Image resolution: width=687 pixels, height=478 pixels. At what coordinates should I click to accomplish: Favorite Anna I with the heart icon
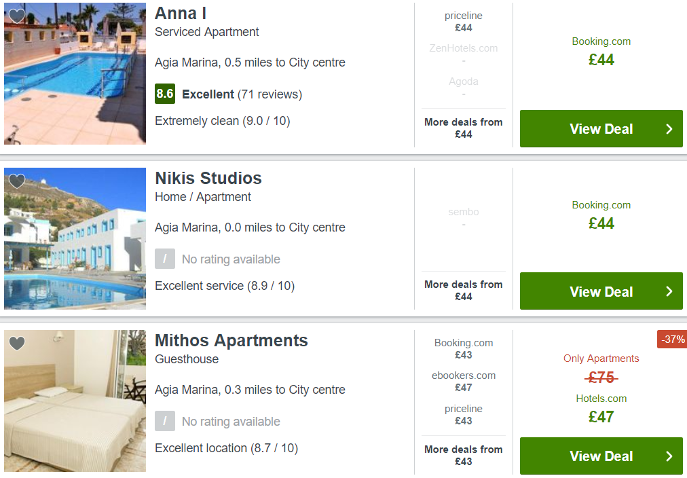coord(17,16)
